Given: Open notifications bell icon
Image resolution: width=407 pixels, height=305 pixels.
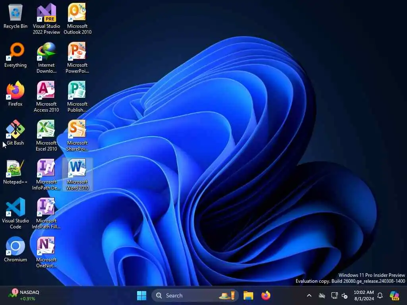Looking at the screenshot, I should [380, 295].
